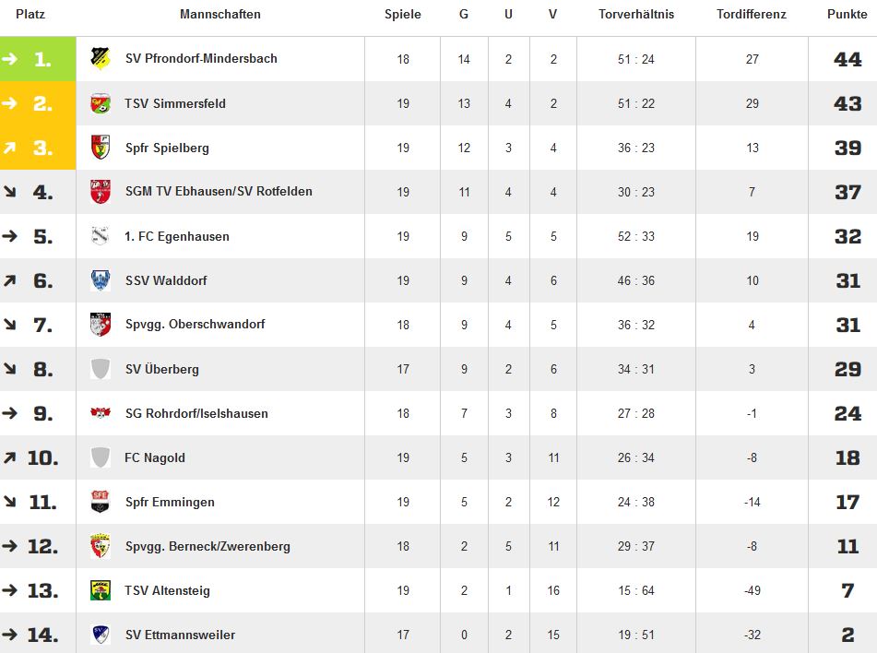Click the Tordifferenz column header
877x653 pixels.
click(752, 15)
